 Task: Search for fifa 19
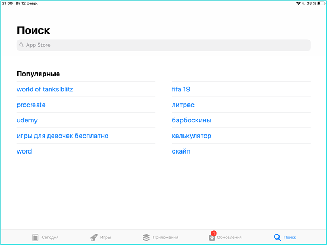(181, 89)
